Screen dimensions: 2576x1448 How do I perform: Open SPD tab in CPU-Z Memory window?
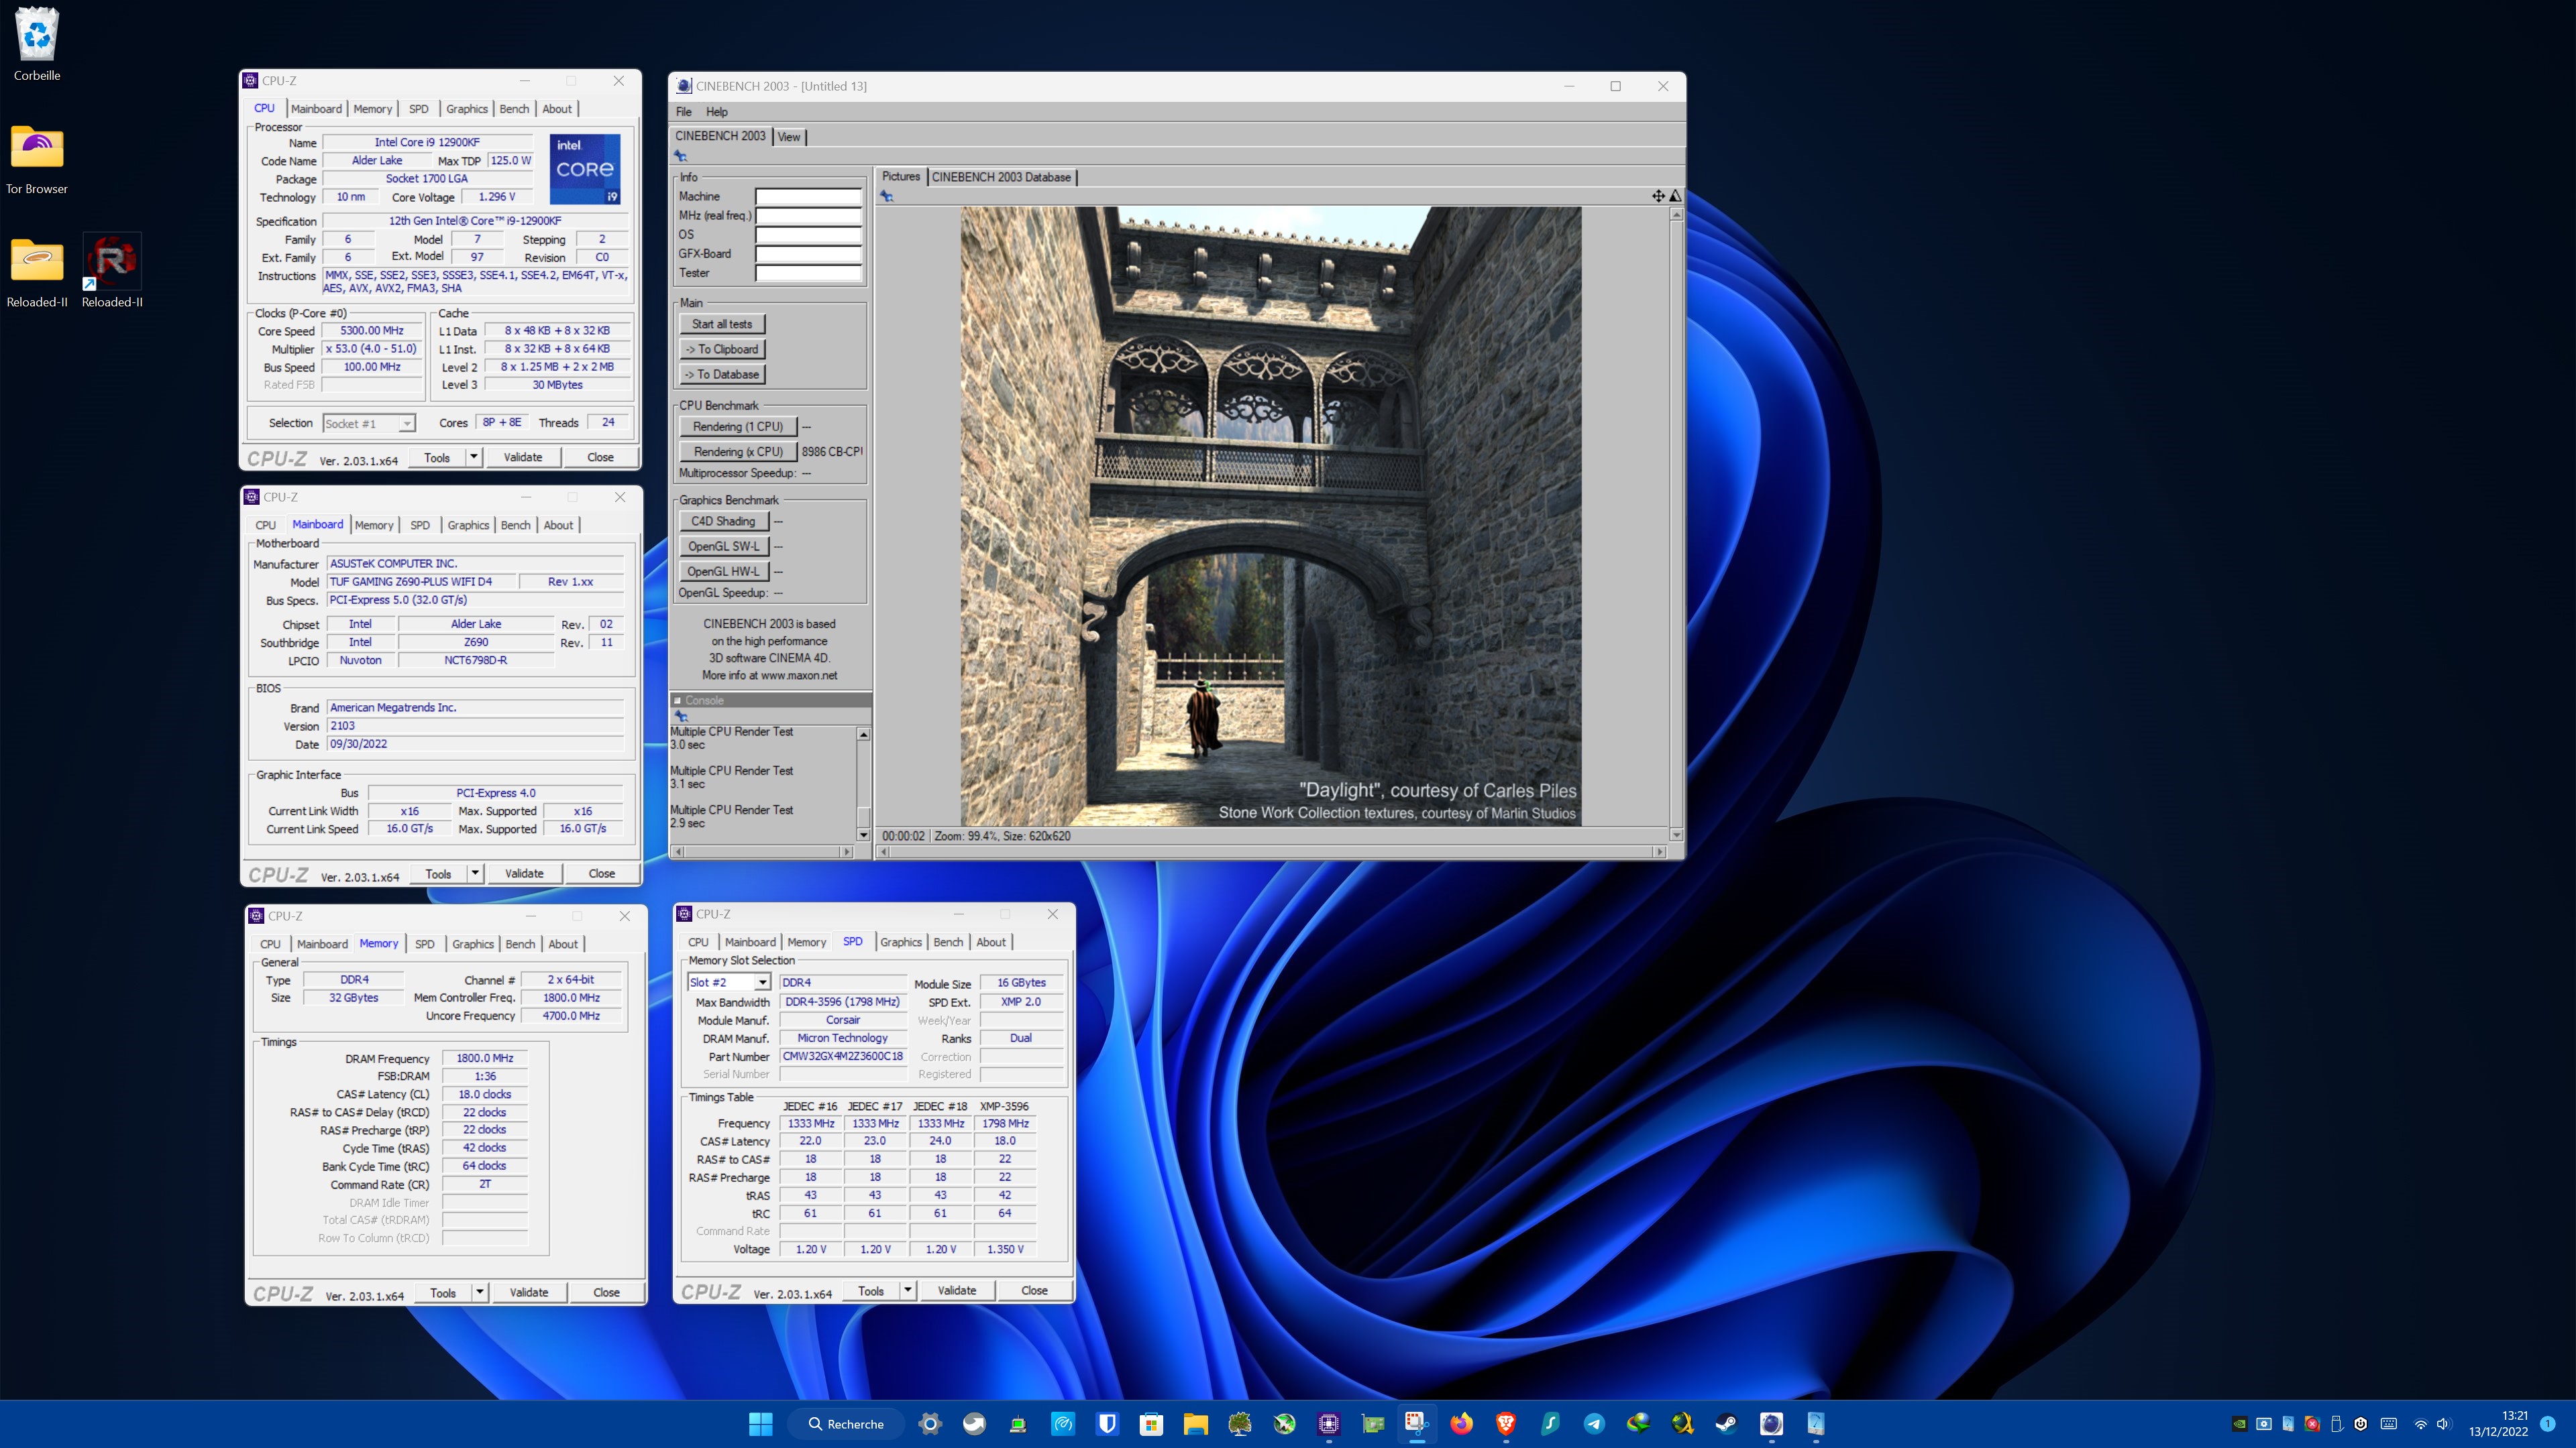coord(425,943)
